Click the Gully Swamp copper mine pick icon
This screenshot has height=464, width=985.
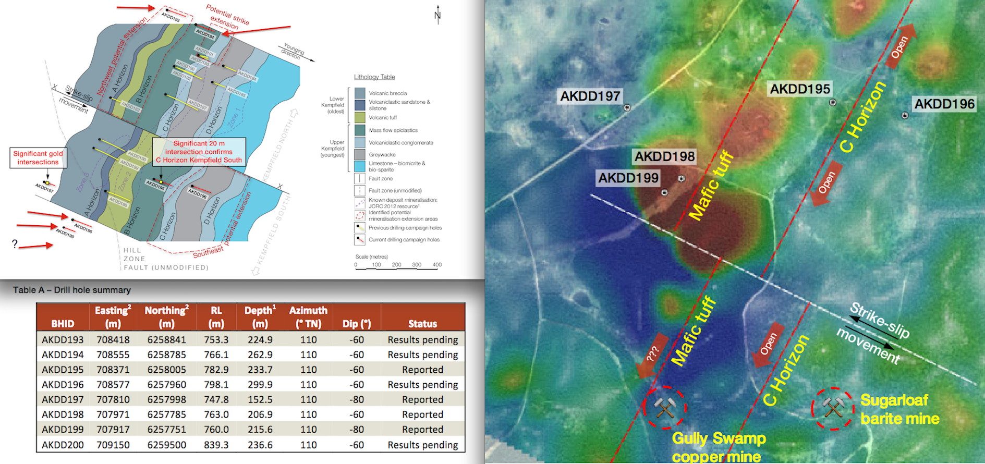(x=665, y=408)
